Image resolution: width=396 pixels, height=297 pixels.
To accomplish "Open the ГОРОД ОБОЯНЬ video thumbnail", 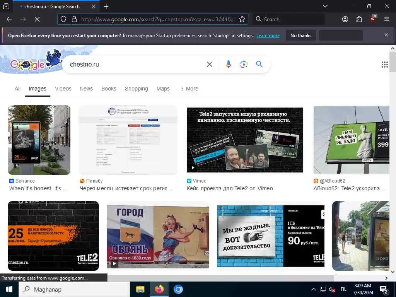I will point(158,236).
